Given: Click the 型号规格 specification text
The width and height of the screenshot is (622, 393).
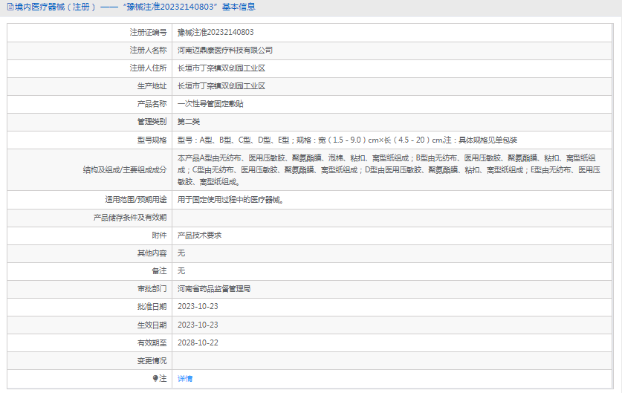Looking at the screenshot, I should pyautogui.click(x=347, y=140).
